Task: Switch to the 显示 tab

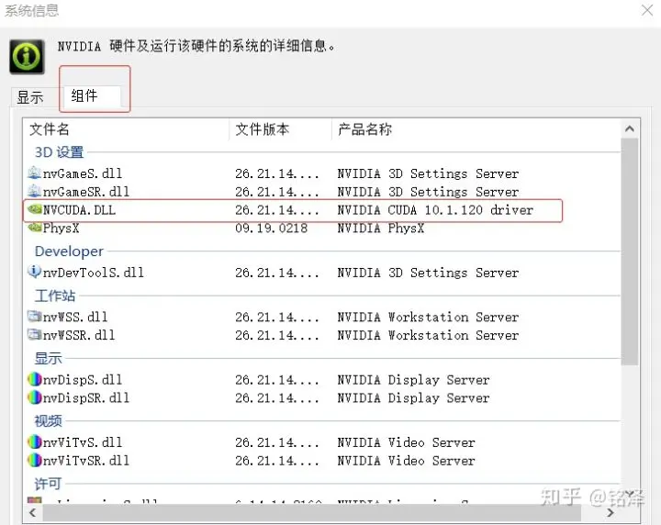Action: click(30, 97)
